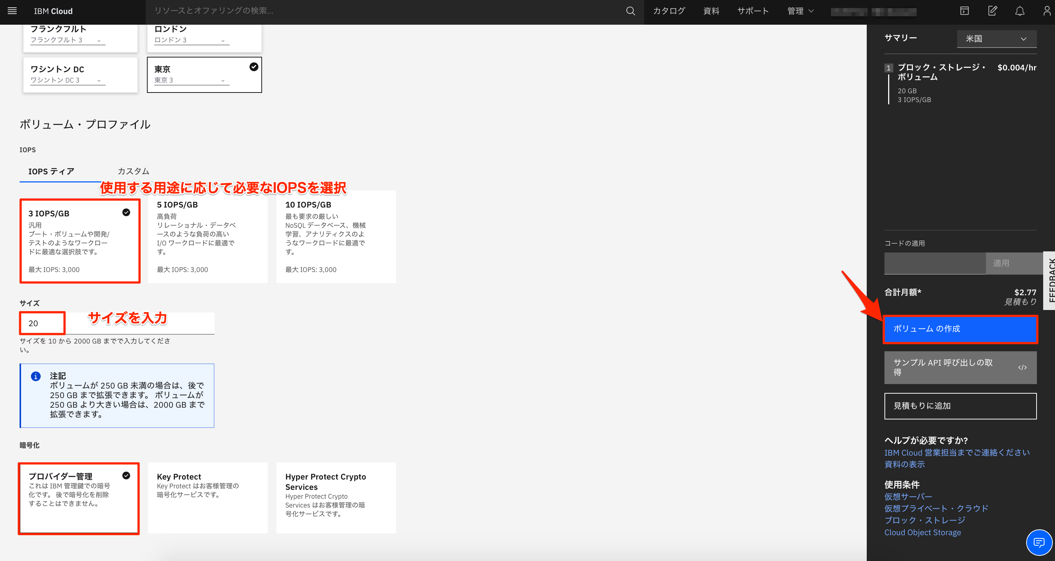Click the code icon on サンプルAPI呼び出しの取得
1055x561 pixels.
coord(1023,367)
